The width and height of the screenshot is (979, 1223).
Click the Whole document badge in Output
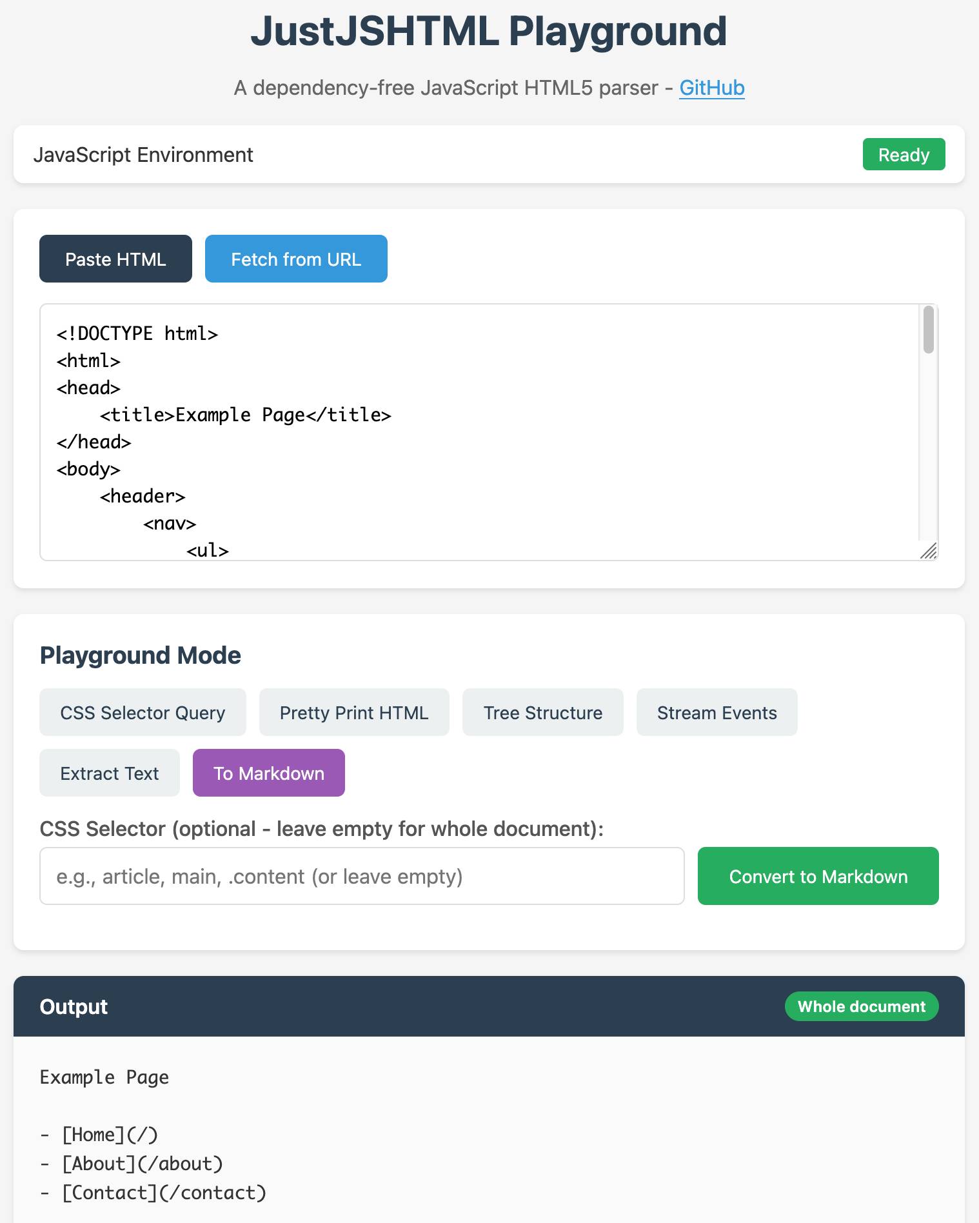(x=861, y=1006)
